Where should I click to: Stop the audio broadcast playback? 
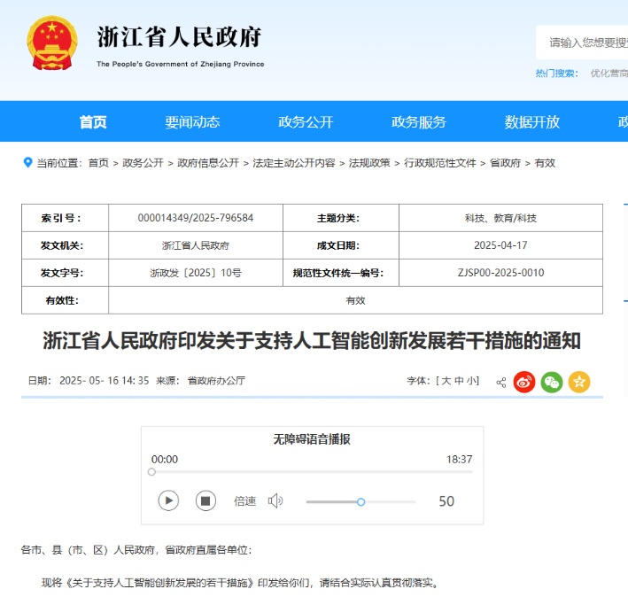(205, 500)
